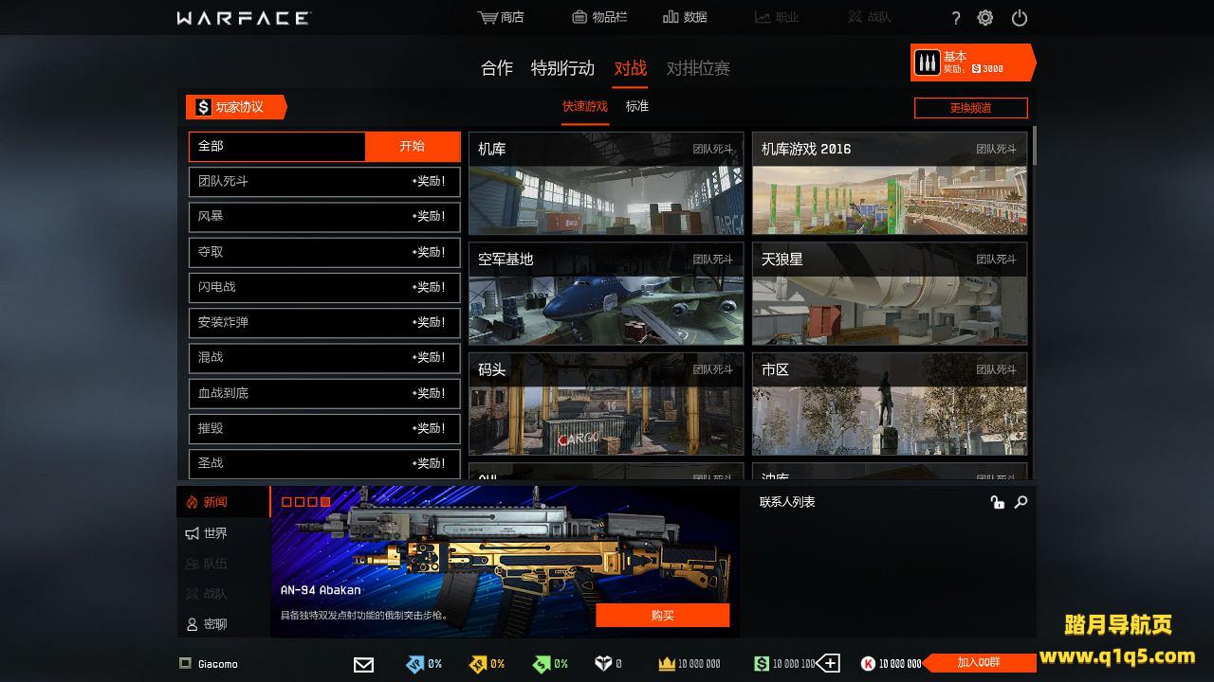The height and width of the screenshot is (682, 1214).
Task: Open settings with the gear icon
Action: pyautogui.click(x=985, y=18)
